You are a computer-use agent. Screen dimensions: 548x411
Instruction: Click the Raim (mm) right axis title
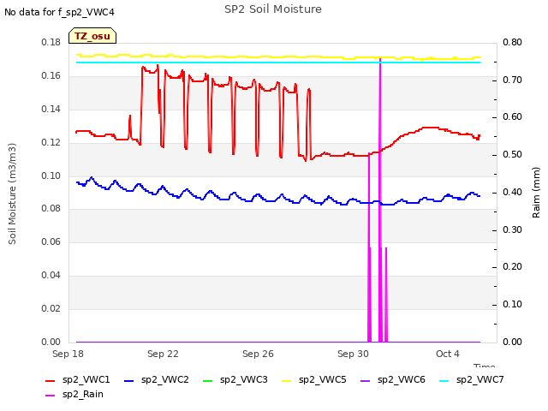(x=536, y=193)
